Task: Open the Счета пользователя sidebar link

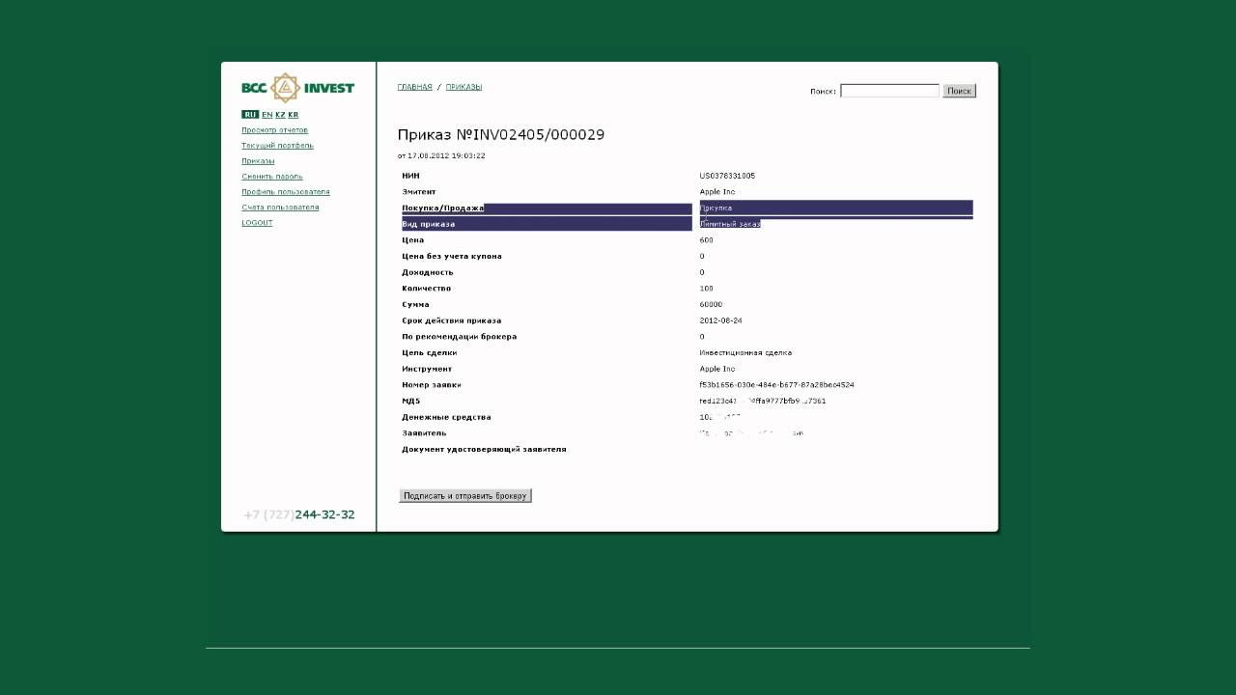Action: 280,208
